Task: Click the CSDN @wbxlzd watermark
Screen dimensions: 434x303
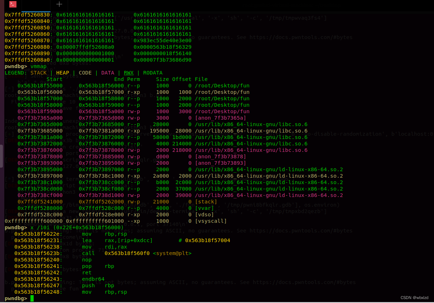Action: 414,298
